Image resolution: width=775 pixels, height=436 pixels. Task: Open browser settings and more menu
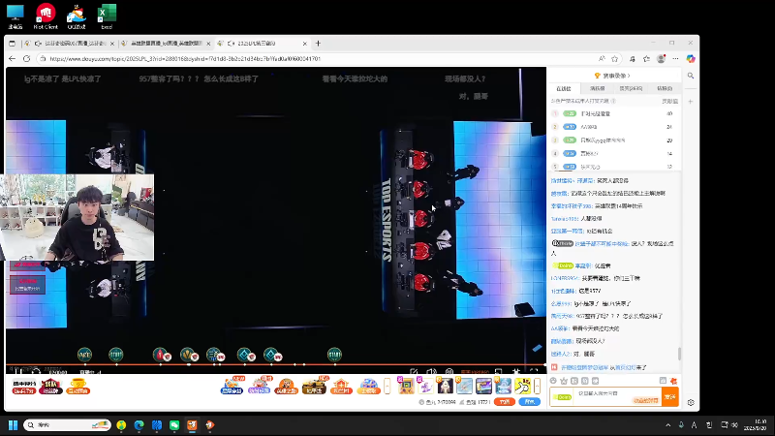coord(675,58)
